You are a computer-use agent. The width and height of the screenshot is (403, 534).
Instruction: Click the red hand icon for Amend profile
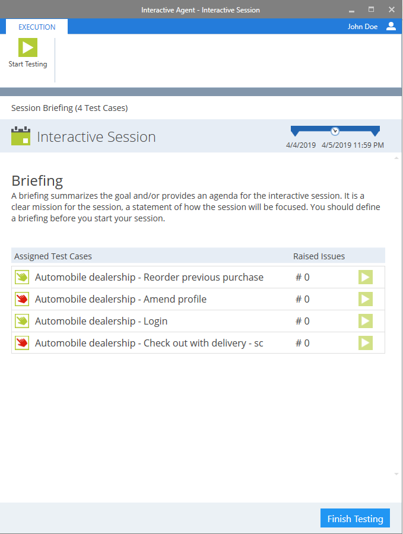point(22,299)
